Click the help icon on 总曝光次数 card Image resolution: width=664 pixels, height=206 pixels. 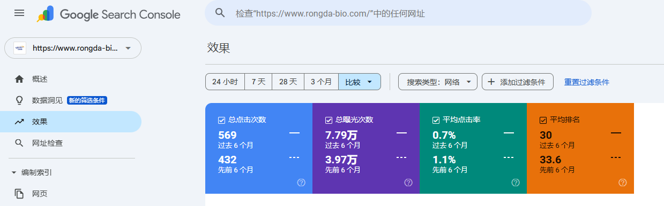408,183
